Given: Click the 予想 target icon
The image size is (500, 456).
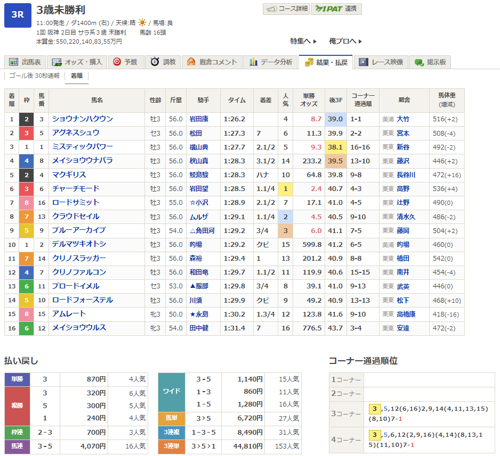Looking at the screenshot, I should click(x=117, y=62).
